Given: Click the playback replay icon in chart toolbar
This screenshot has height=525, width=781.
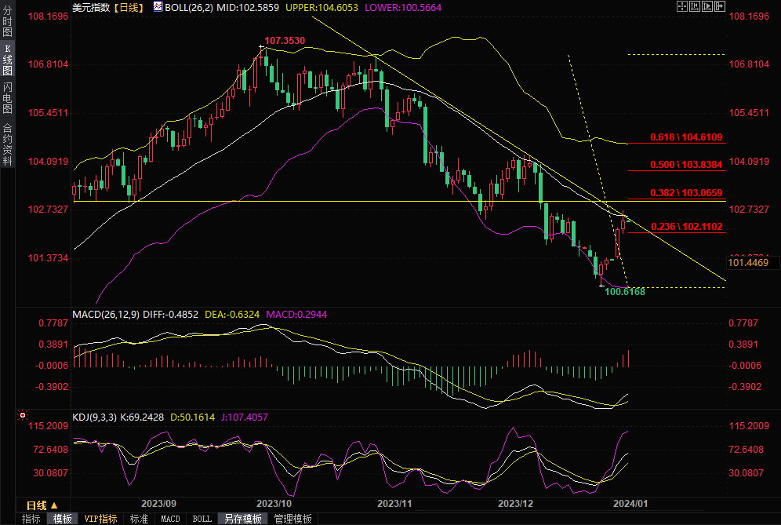Looking at the screenshot, I should tap(707, 6).
